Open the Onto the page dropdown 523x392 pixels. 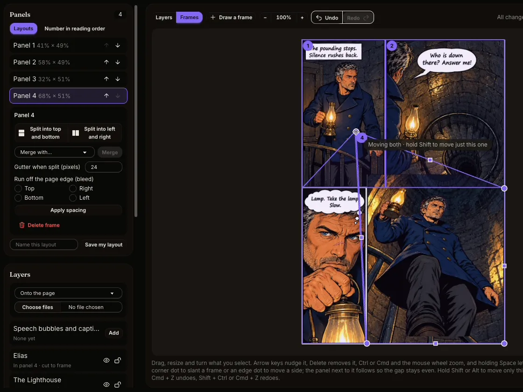tap(68, 293)
